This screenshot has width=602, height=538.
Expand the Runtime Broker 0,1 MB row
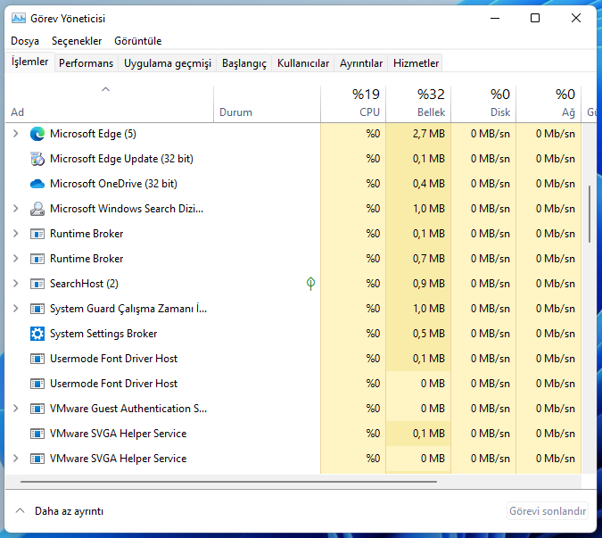(16, 234)
